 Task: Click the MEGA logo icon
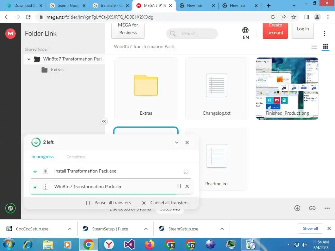coord(10,34)
